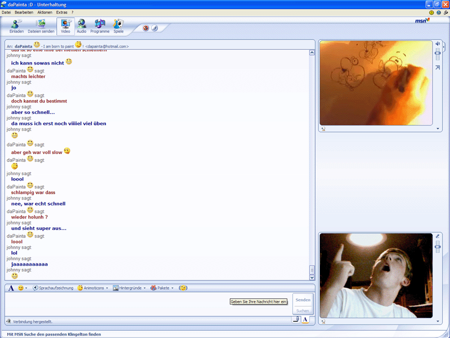
Task: Open Dateien senden to send files
Action: [x=41, y=26]
